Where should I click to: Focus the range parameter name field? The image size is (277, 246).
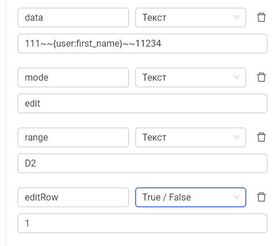point(73,137)
